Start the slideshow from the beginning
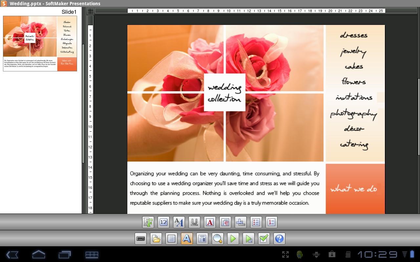Viewport: 420px width, 262px height. [x=233, y=238]
